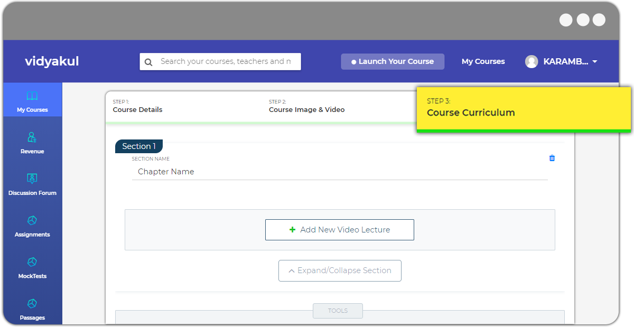Click the vidyakul logo
Screen dimensions: 634x327
tap(52, 61)
